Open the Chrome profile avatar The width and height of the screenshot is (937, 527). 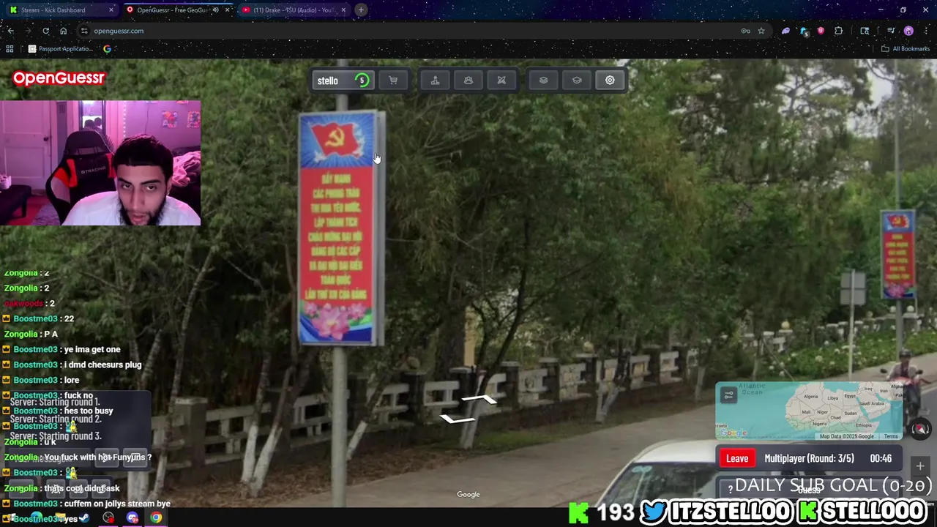(x=908, y=31)
